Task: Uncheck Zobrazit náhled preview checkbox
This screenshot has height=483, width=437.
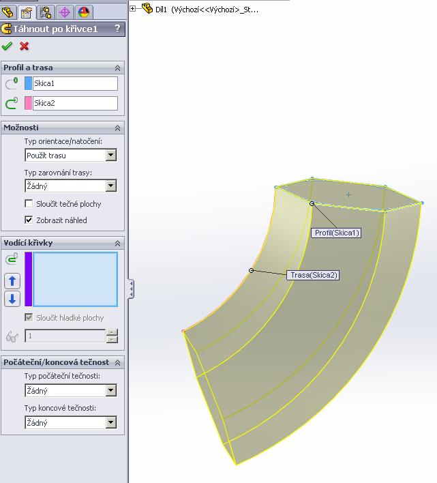Action: click(29, 220)
